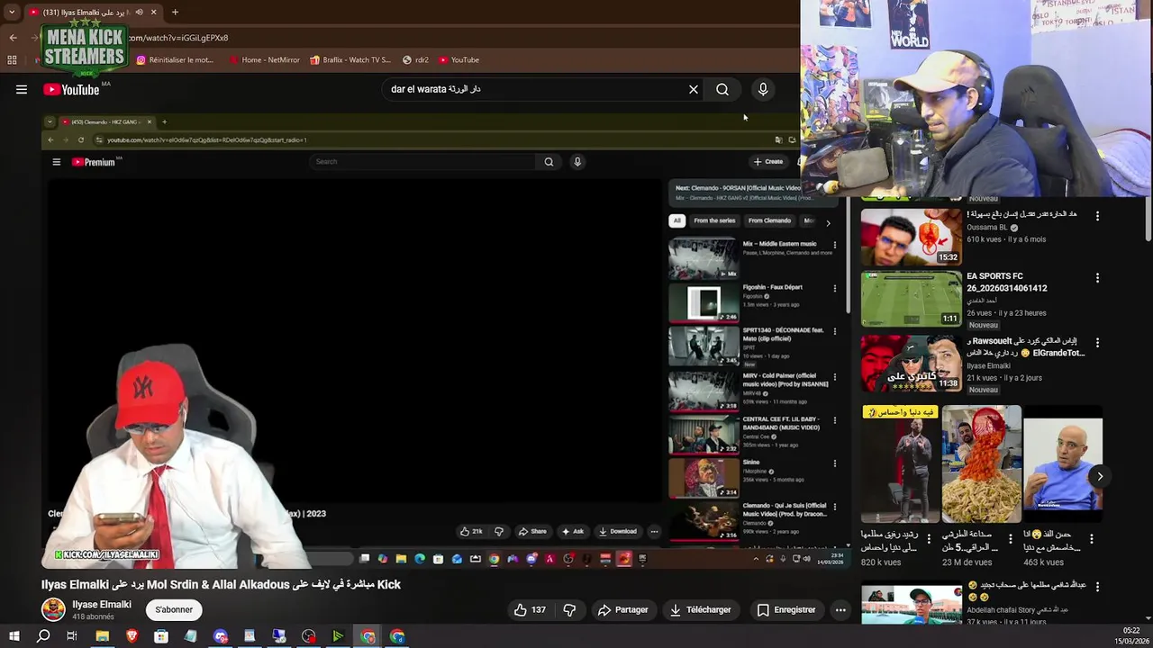Click the YouTube Premium logo in the video
Screen dimensions: 1153x648
click(x=94, y=162)
